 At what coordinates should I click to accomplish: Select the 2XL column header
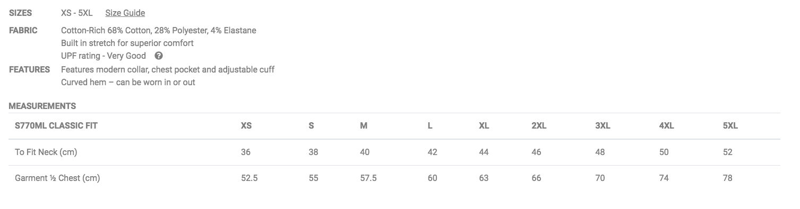[x=539, y=126]
